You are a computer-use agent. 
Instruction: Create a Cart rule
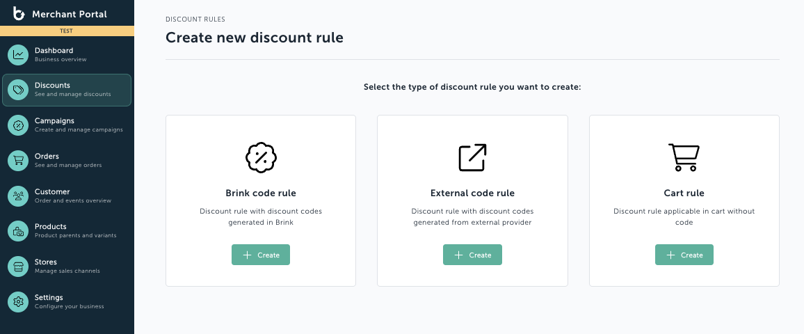pos(684,255)
